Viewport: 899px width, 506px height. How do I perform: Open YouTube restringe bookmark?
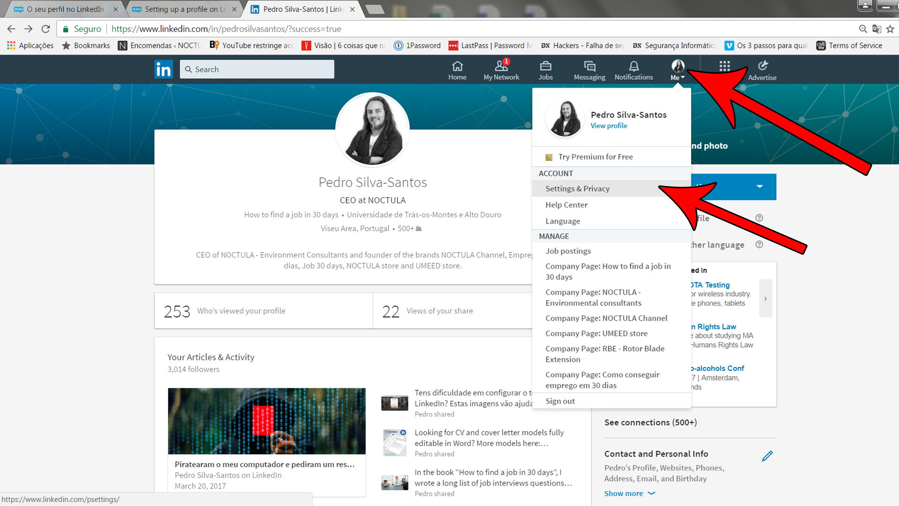[x=251, y=45]
